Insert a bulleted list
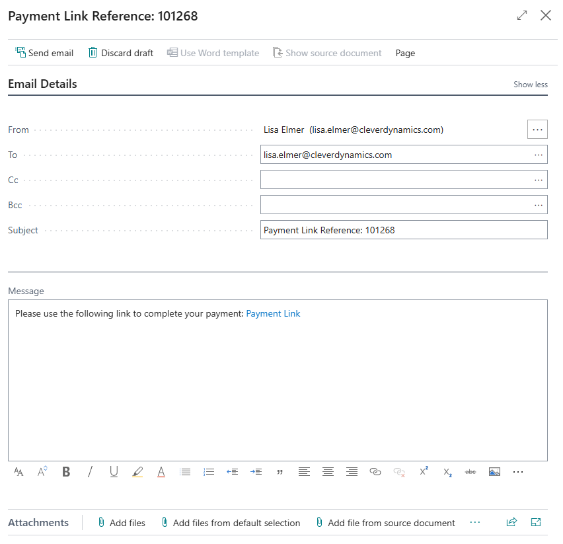 click(185, 472)
